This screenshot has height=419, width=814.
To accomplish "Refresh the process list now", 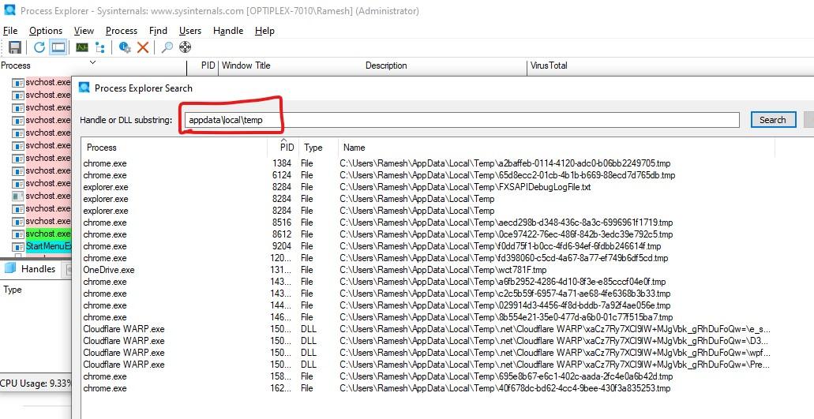I will click(39, 47).
